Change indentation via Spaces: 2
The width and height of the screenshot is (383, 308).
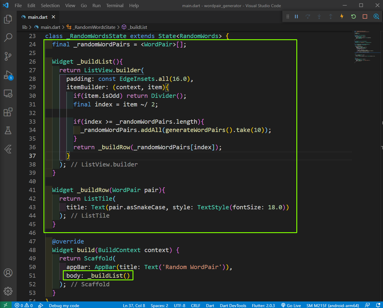coord(159,305)
